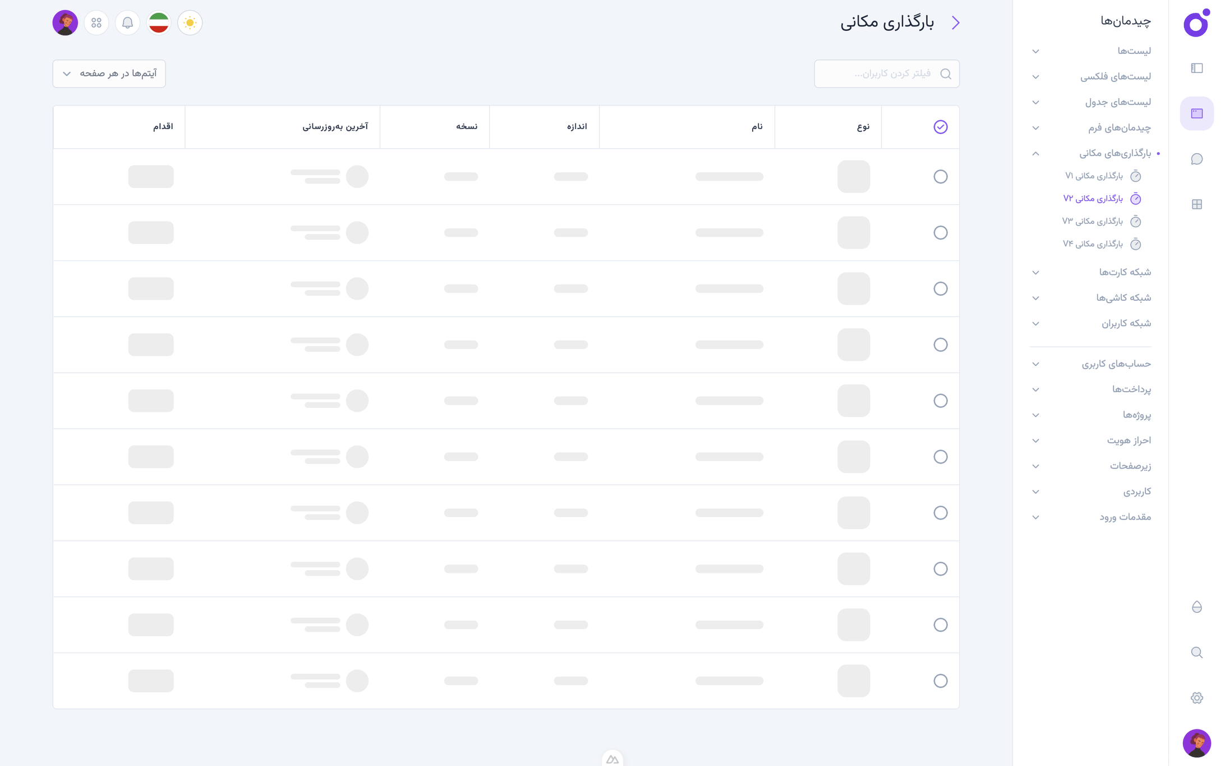Image resolution: width=1225 pixels, height=766 pixels.
Task: Select the last row's selection circle
Action: pyautogui.click(x=941, y=681)
